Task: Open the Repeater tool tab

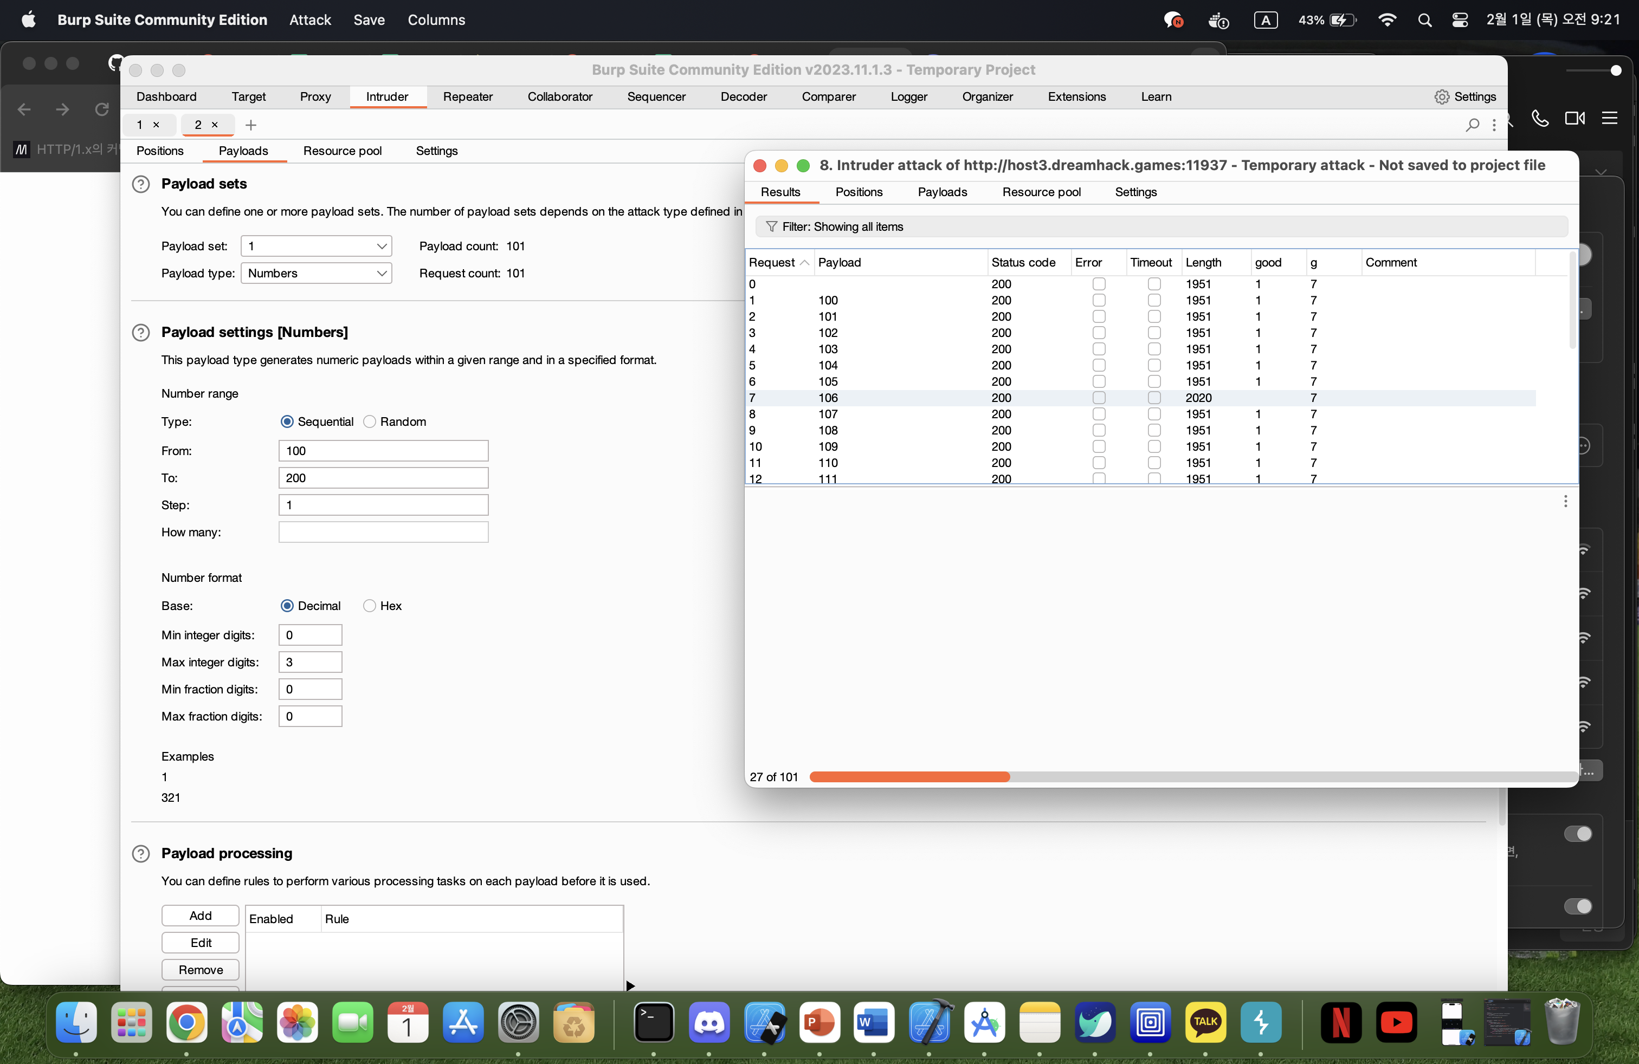Action: point(468,97)
